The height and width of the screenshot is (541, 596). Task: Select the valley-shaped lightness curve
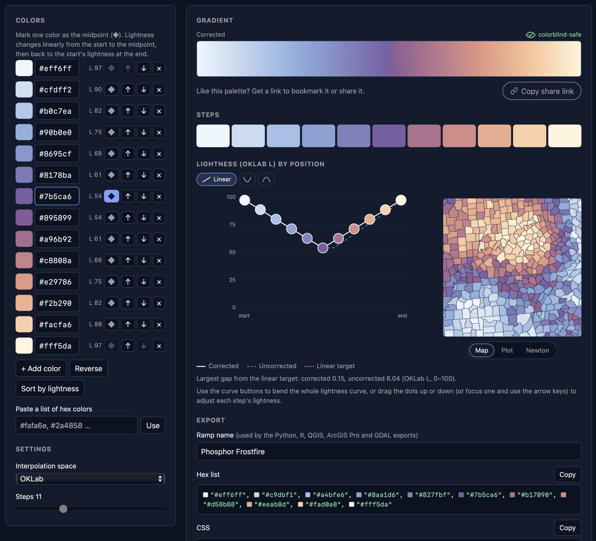[247, 179]
